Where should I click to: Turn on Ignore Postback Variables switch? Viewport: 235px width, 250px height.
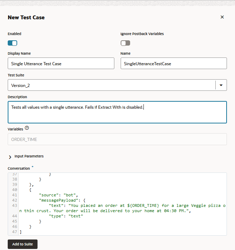point(125,43)
